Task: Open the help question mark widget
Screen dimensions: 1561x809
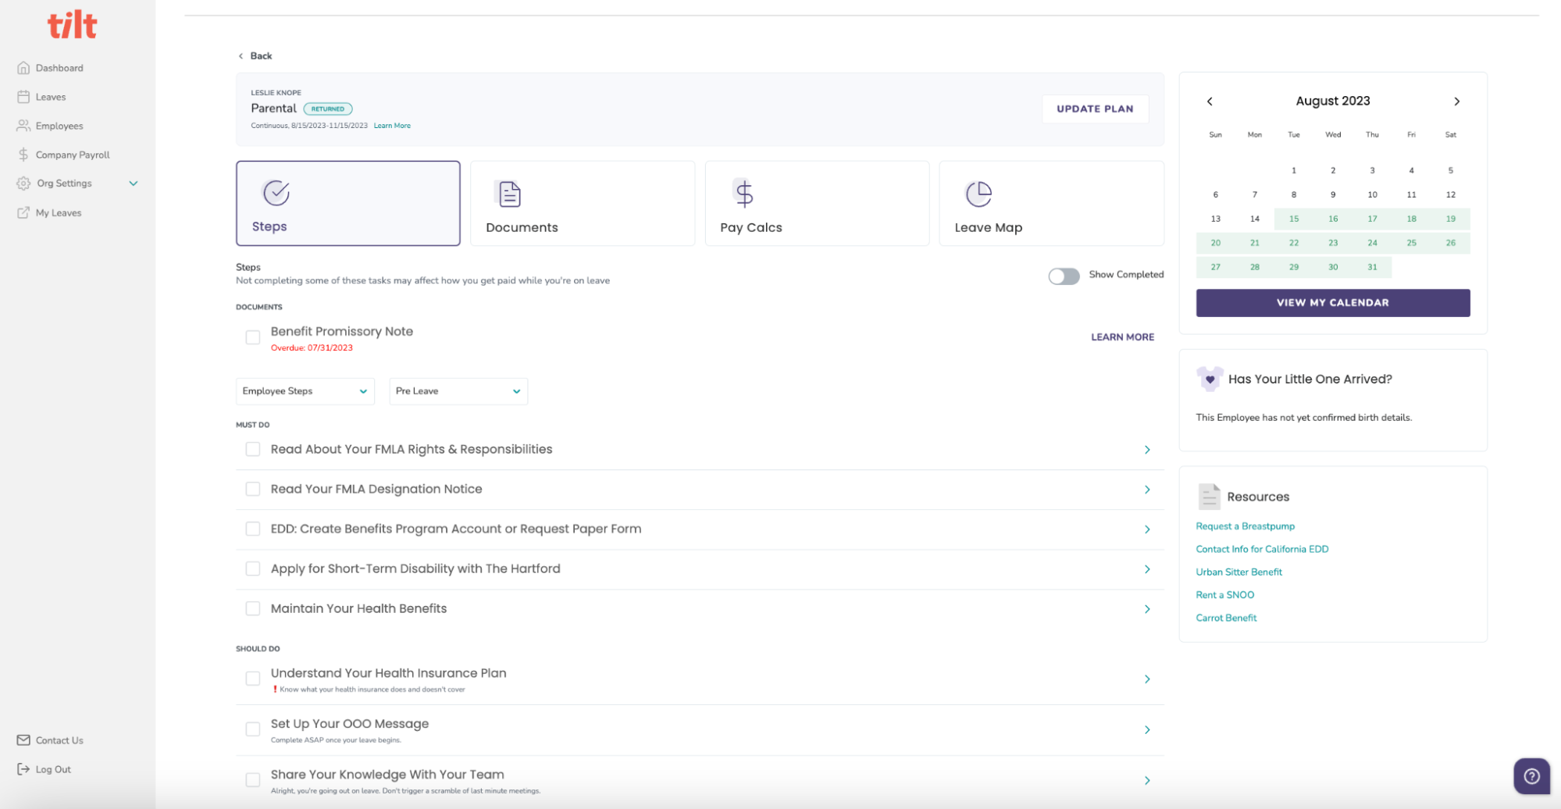Action: tap(1531, 776)
